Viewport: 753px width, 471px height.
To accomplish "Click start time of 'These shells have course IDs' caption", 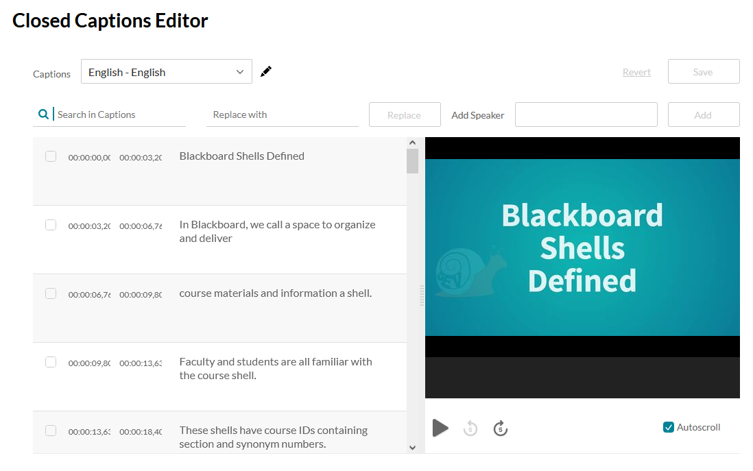I will tap(89, 432).
